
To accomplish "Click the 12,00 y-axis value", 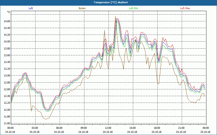I will [x=7, y=110].
